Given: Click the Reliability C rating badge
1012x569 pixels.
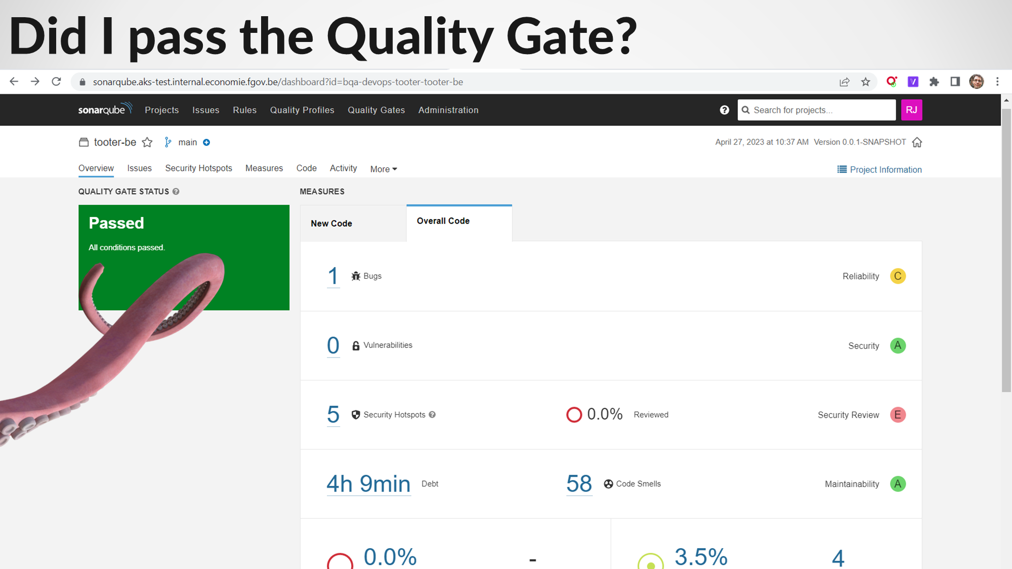Looking at the screenshot, I should tap(898, 276).
